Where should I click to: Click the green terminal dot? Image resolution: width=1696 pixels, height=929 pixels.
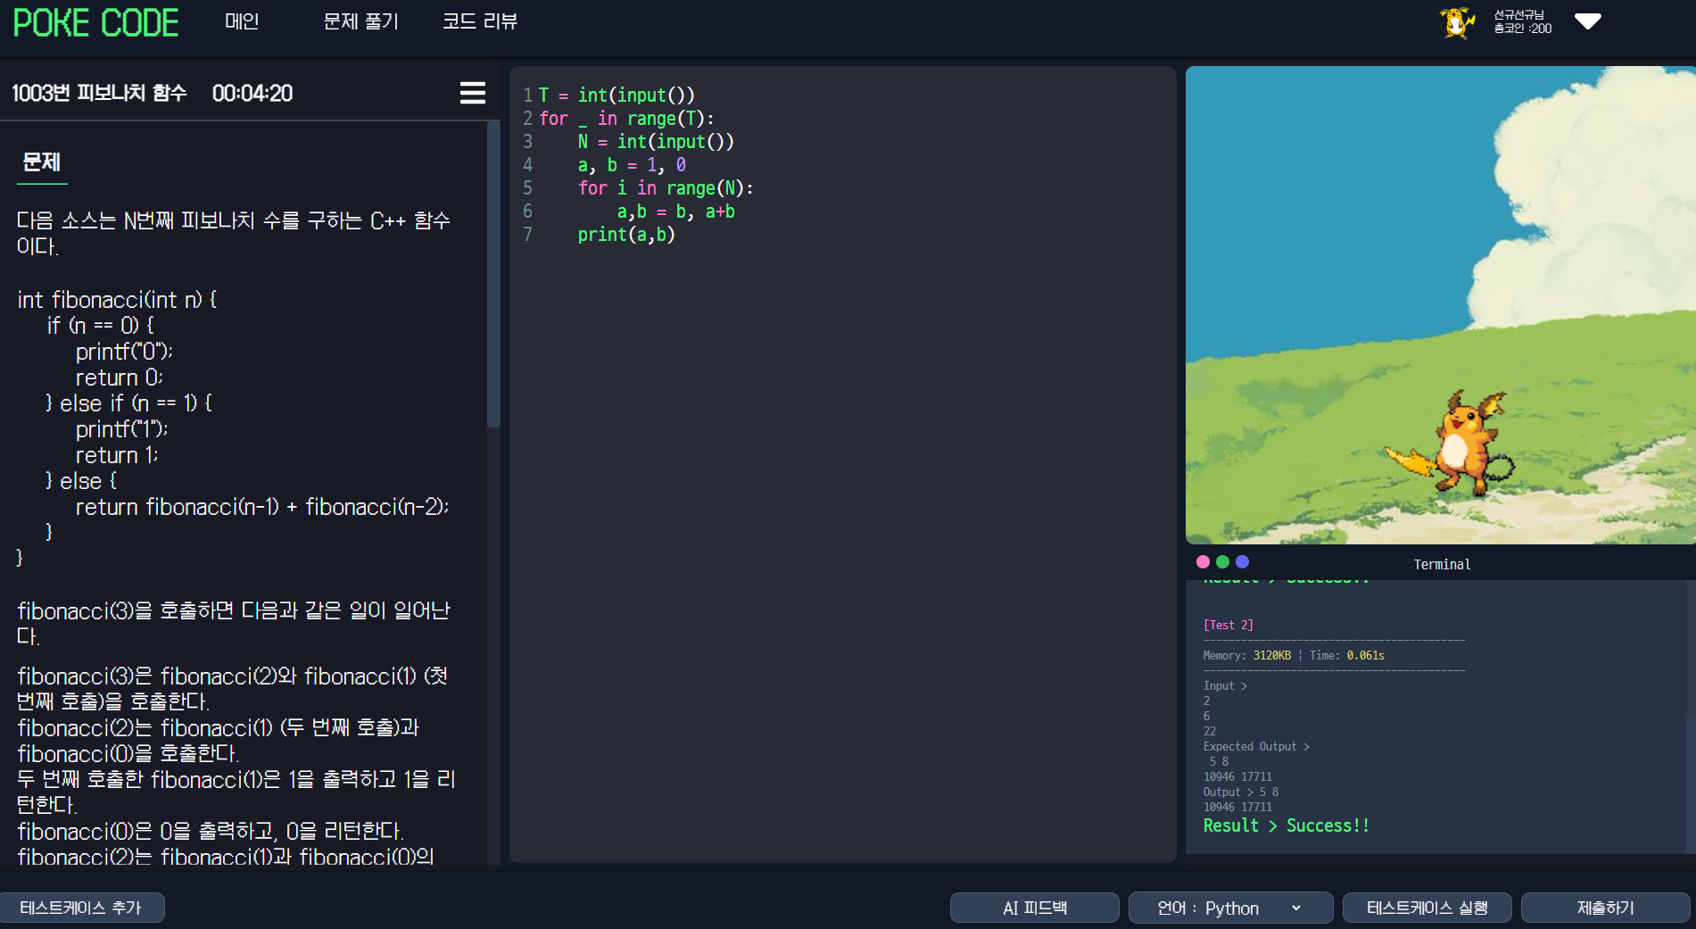point(1222,561)
